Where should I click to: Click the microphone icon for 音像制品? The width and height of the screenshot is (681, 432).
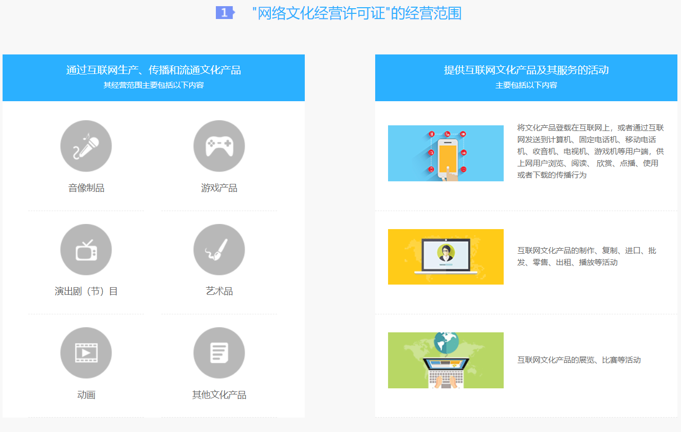pos(86,146)
